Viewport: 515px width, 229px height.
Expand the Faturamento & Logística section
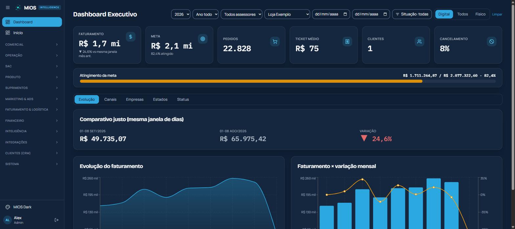[x=32, y=110]
